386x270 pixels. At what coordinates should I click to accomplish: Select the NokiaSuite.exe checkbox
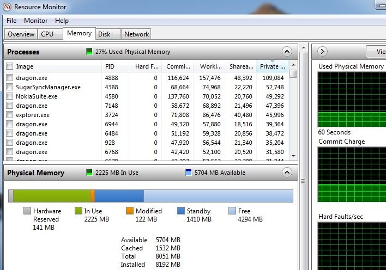(9, 96)
